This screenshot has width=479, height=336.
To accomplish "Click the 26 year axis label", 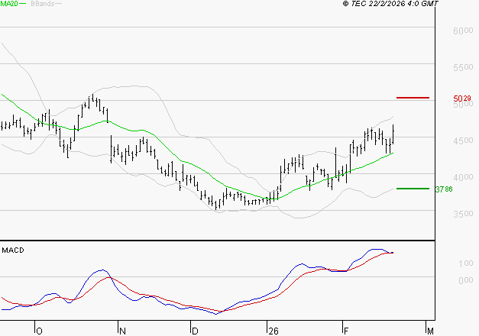I will click(273, 331).
